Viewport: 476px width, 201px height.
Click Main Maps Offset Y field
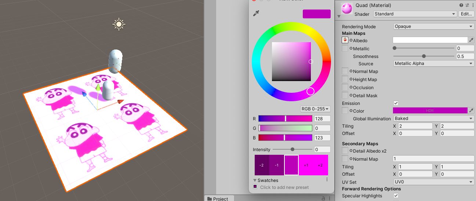457,134
